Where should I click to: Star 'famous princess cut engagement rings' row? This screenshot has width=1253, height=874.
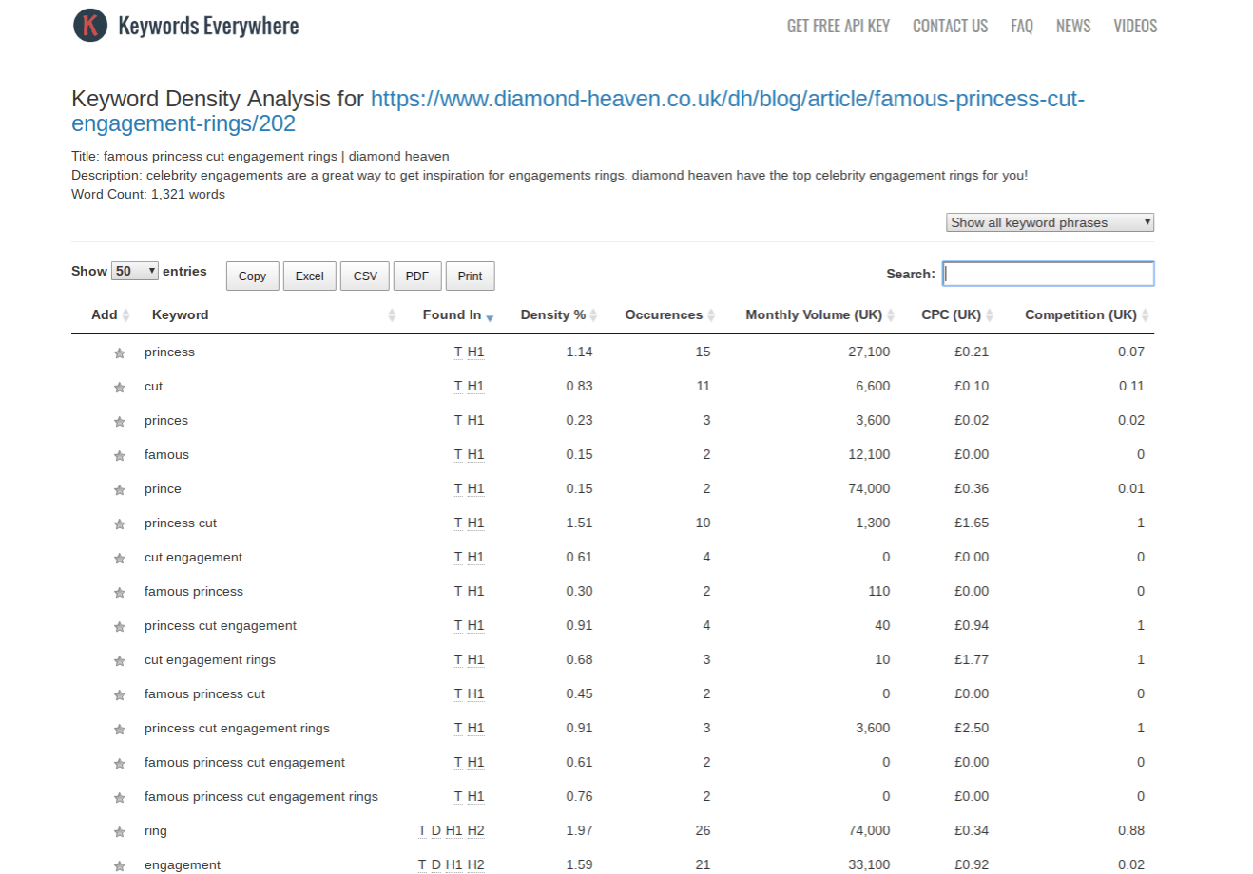120,798
